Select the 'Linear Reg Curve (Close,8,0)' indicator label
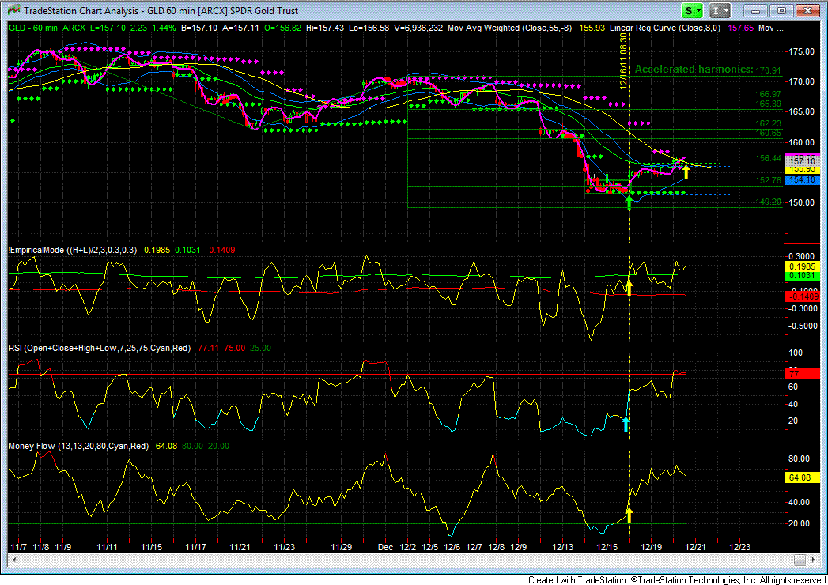Screen dimensions: 828x585 tap(665, 28)
